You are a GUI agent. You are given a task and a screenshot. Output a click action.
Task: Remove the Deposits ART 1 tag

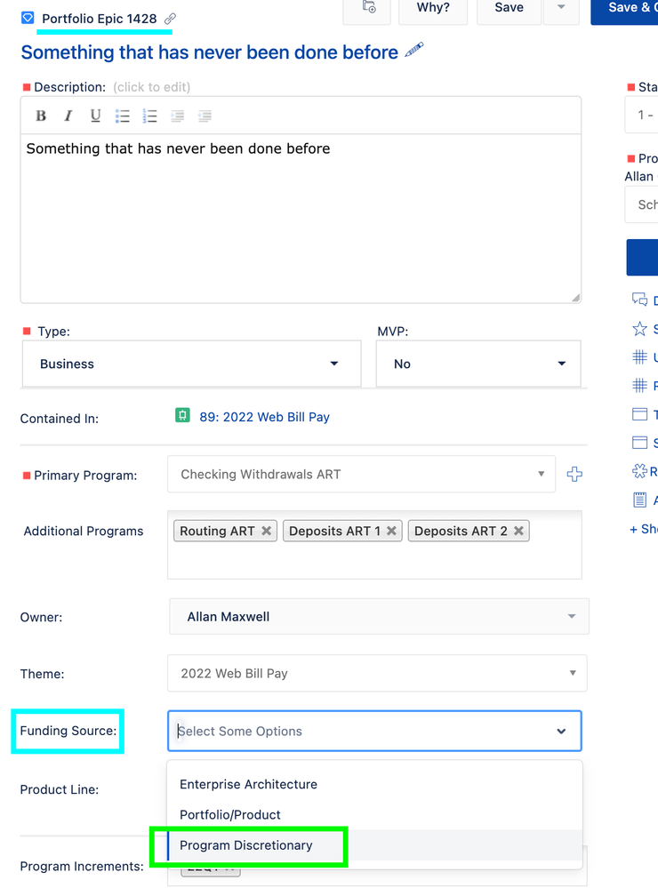pos(391,531)
